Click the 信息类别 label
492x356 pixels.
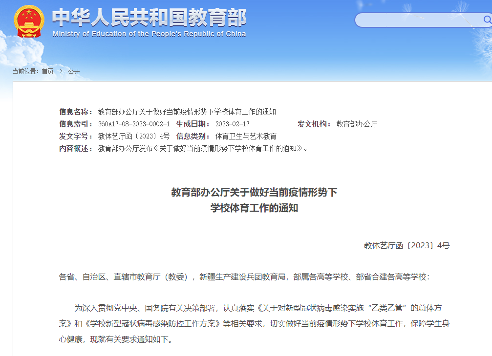[x=193, y=136]
